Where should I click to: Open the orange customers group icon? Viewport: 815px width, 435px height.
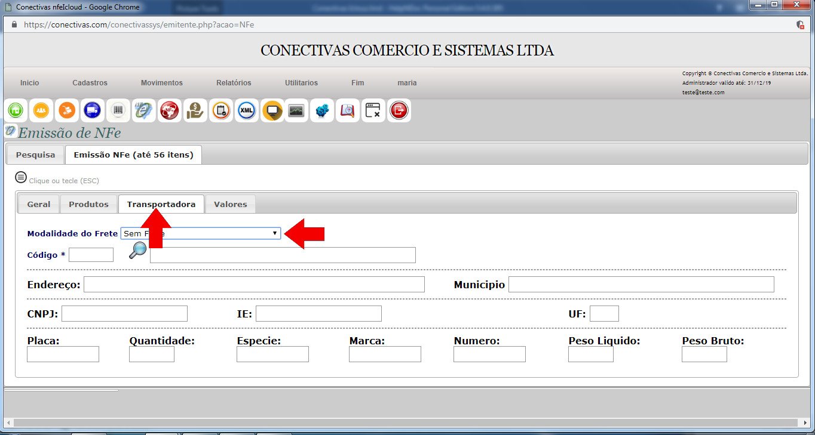(x=41, y=110)
